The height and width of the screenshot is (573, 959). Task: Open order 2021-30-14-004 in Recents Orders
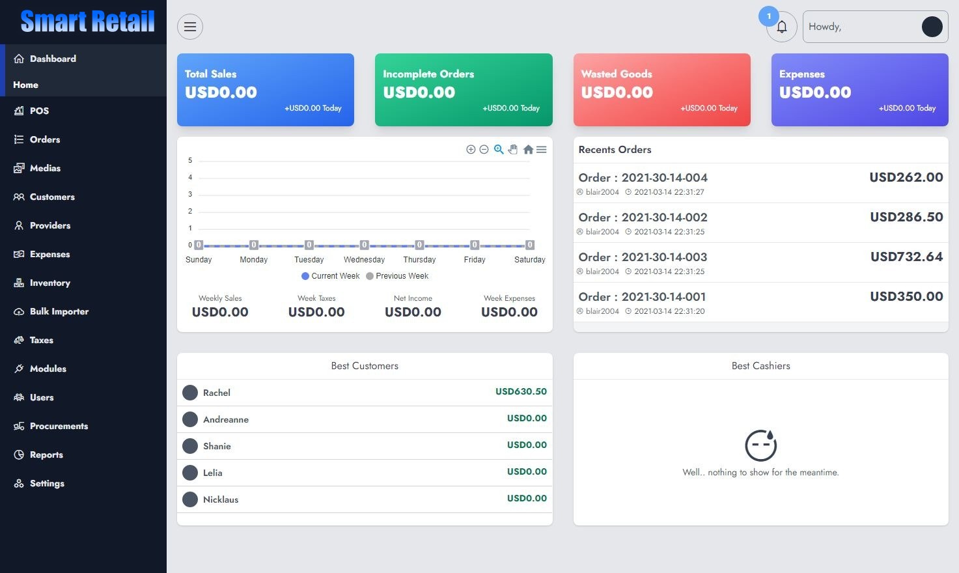click(x=643, y=178)
